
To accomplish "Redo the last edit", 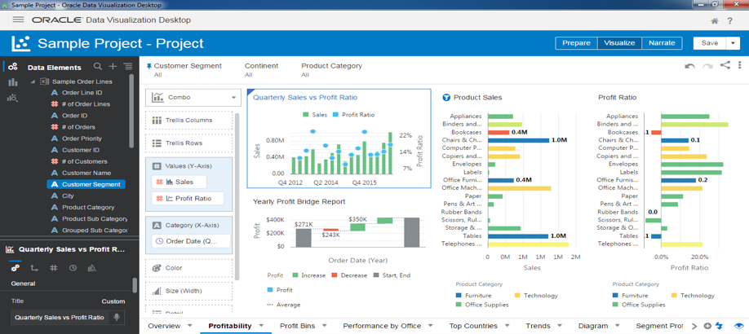I will point(707,66).
